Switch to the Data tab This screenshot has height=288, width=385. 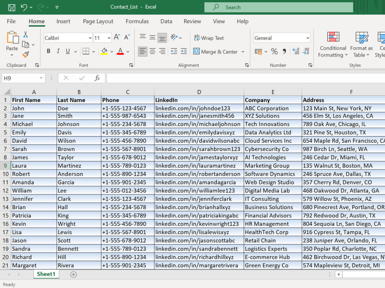click(166, 22)
